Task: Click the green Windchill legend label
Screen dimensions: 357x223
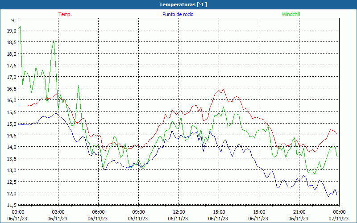Action: pos(291,14)
